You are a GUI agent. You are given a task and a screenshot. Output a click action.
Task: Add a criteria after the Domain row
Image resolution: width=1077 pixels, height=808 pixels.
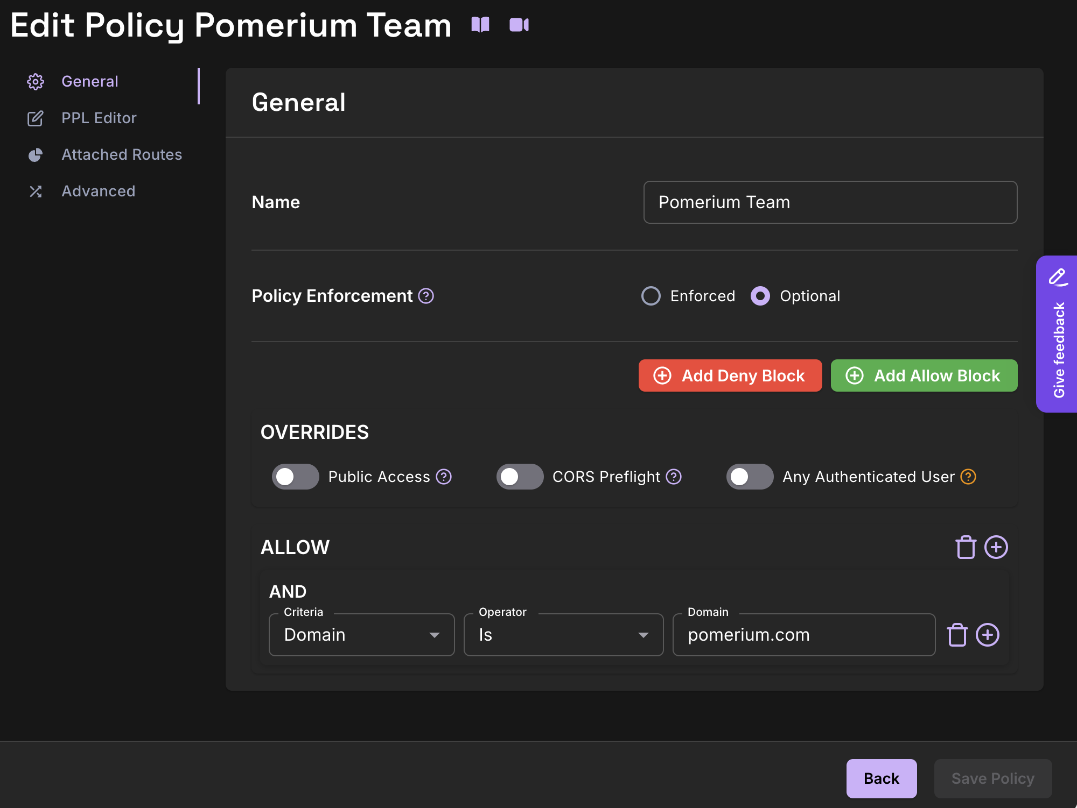pyautogui.click(x=988, y=635)
